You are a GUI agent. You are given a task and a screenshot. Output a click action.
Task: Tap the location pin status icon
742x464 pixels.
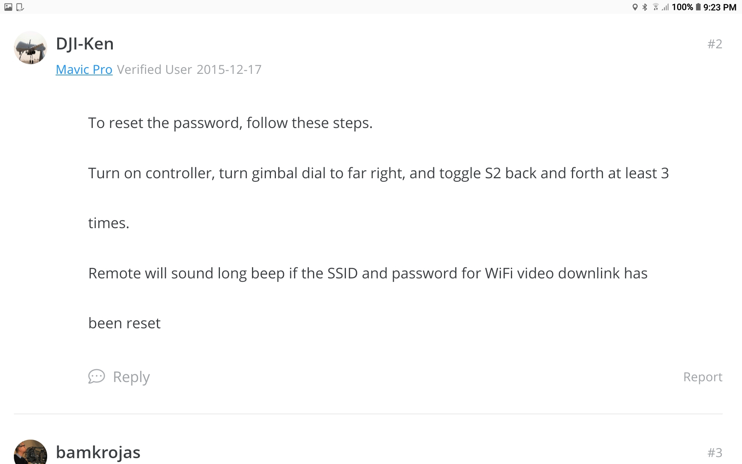click(635, 7)
